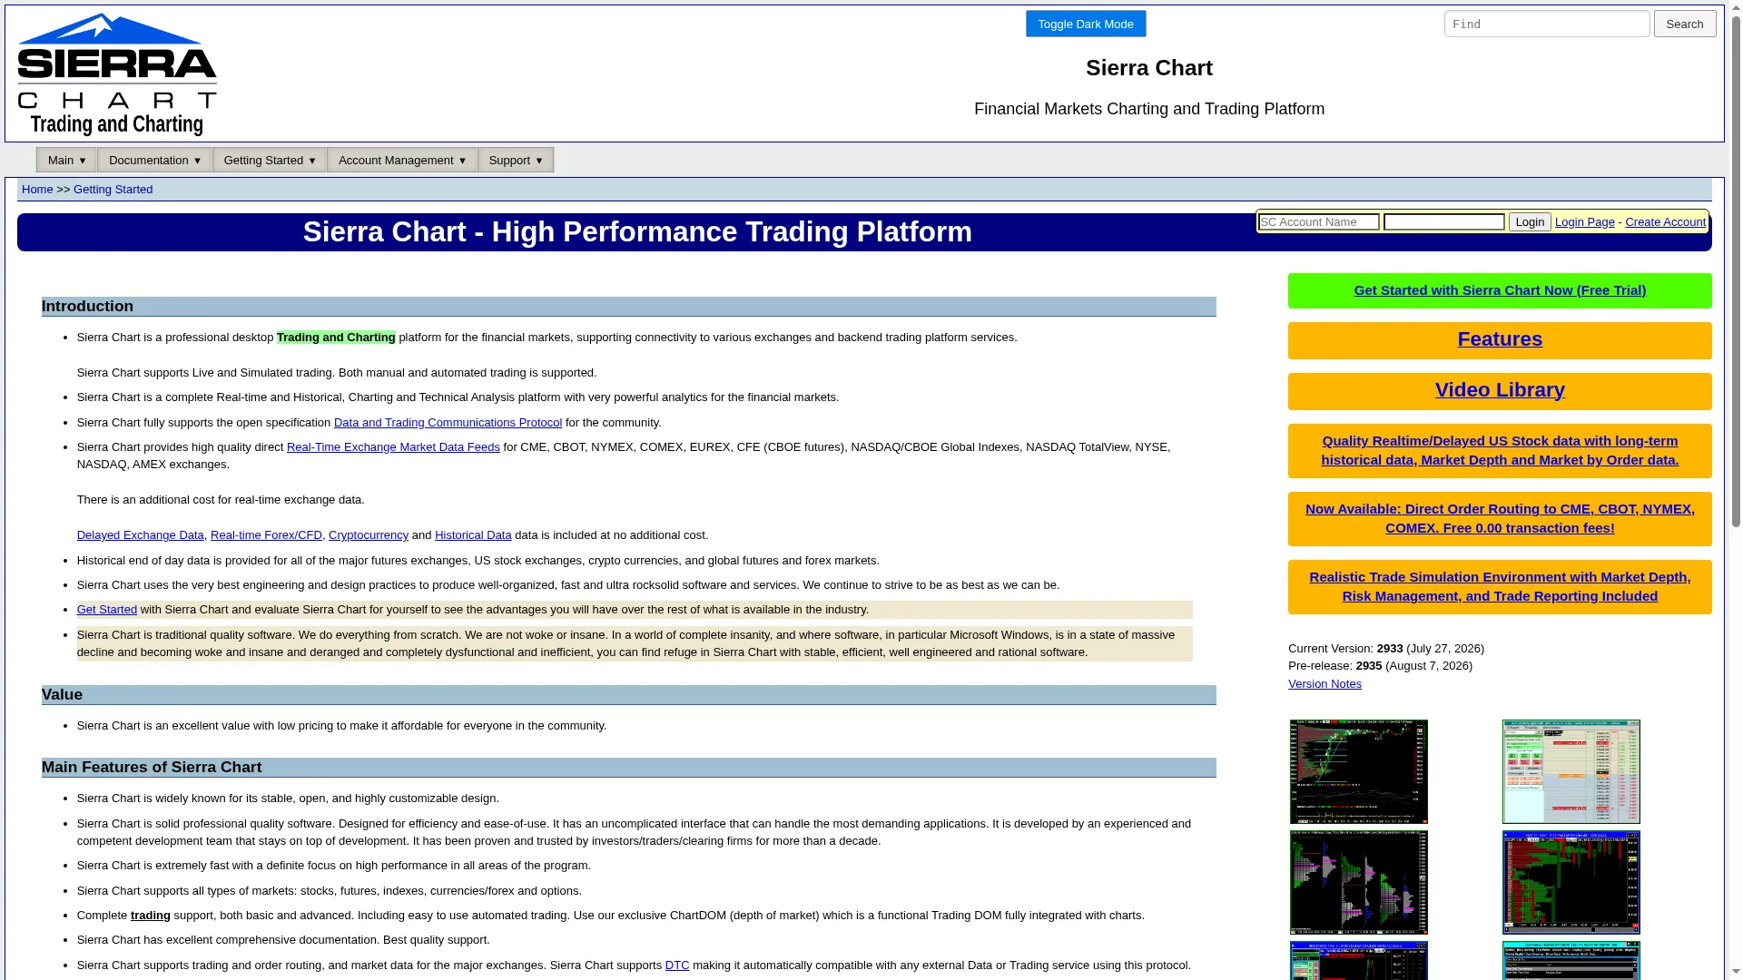Click the Getting Started breadcrumb link
The height and width of the screenshot is (980, 1743).
(113, 189)
